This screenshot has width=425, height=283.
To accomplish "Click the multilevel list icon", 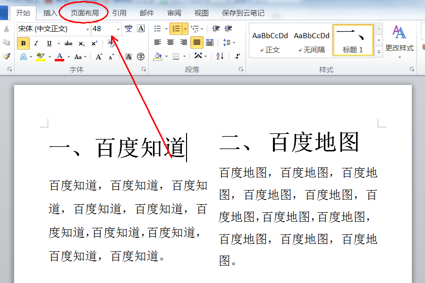I will (x=195, y=28).
